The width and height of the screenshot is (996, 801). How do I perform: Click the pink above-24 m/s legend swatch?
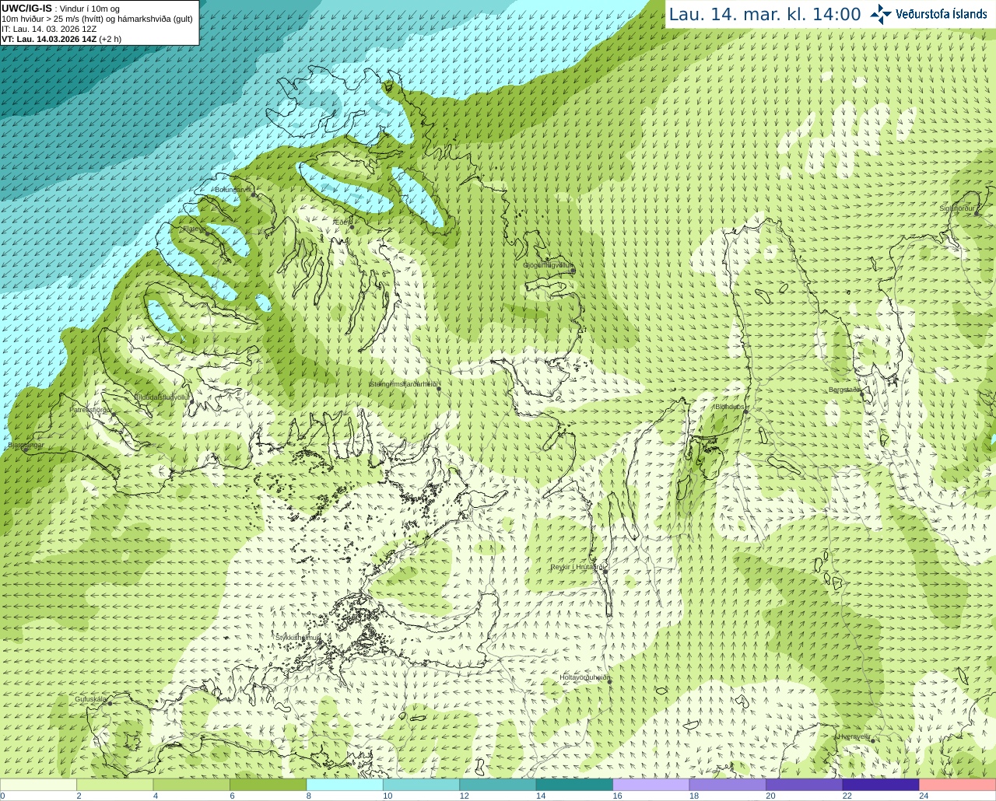[958, 785]
